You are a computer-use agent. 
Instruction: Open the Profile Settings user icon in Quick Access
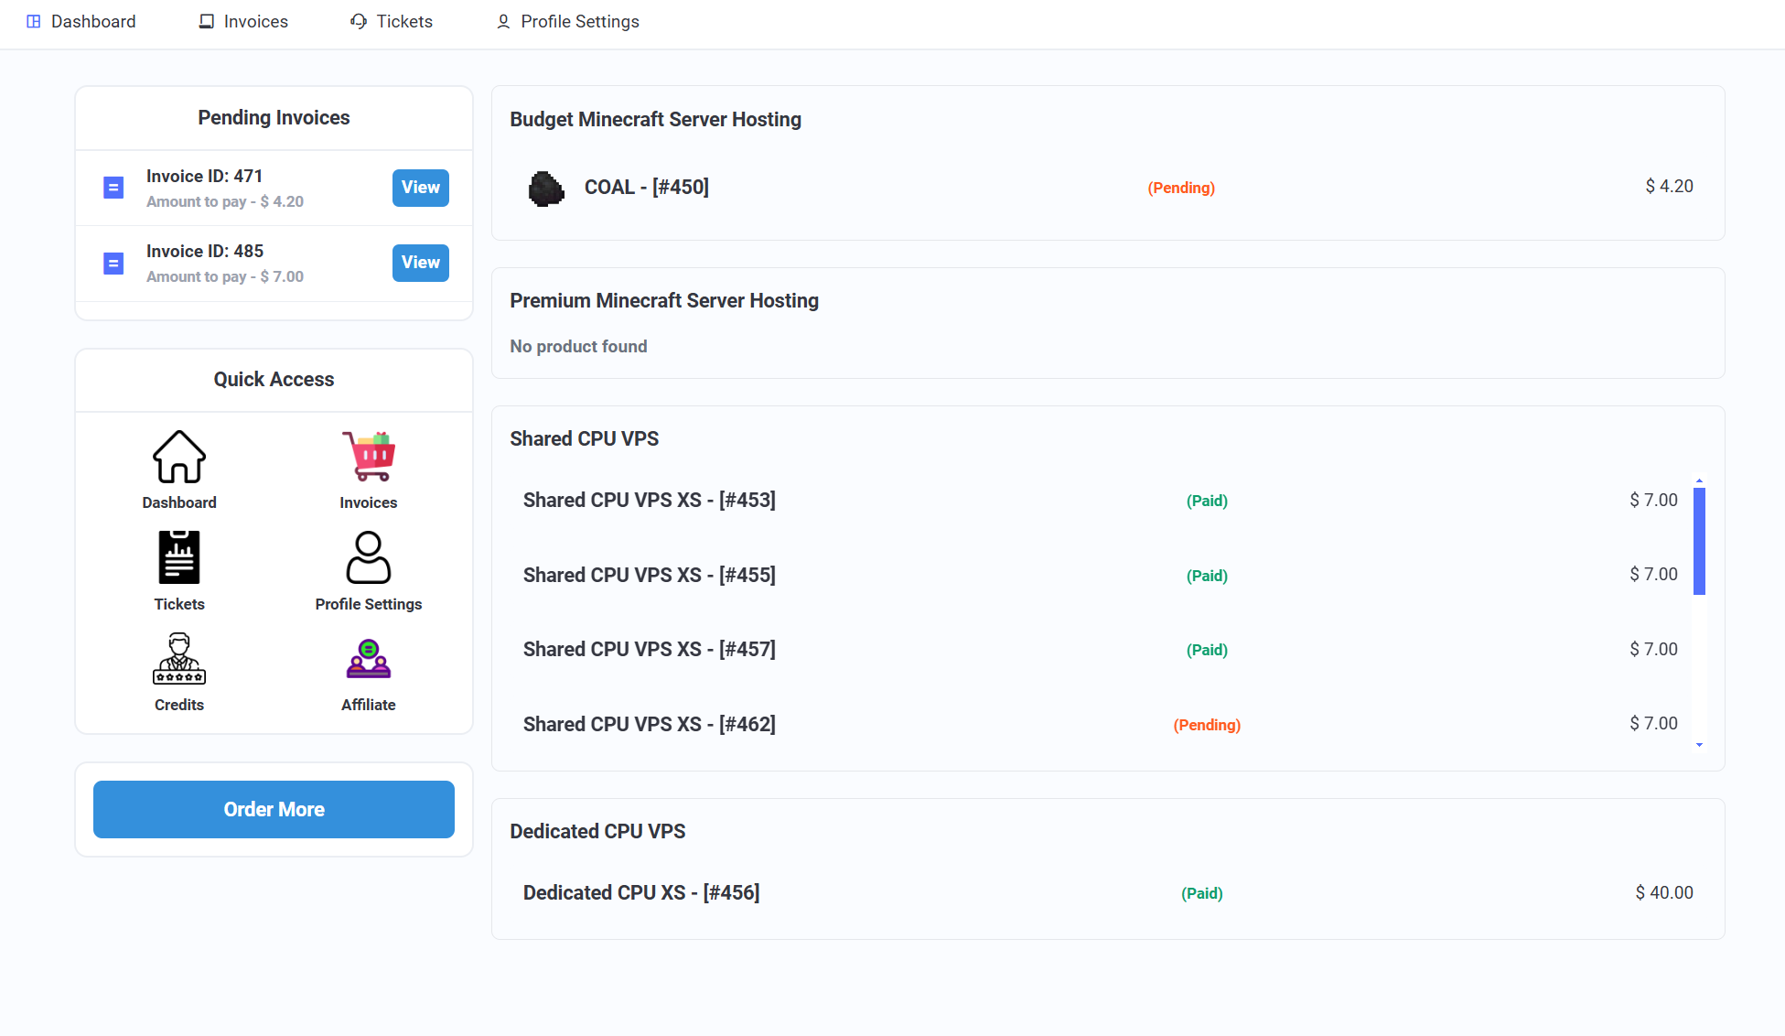click(369, 557)
